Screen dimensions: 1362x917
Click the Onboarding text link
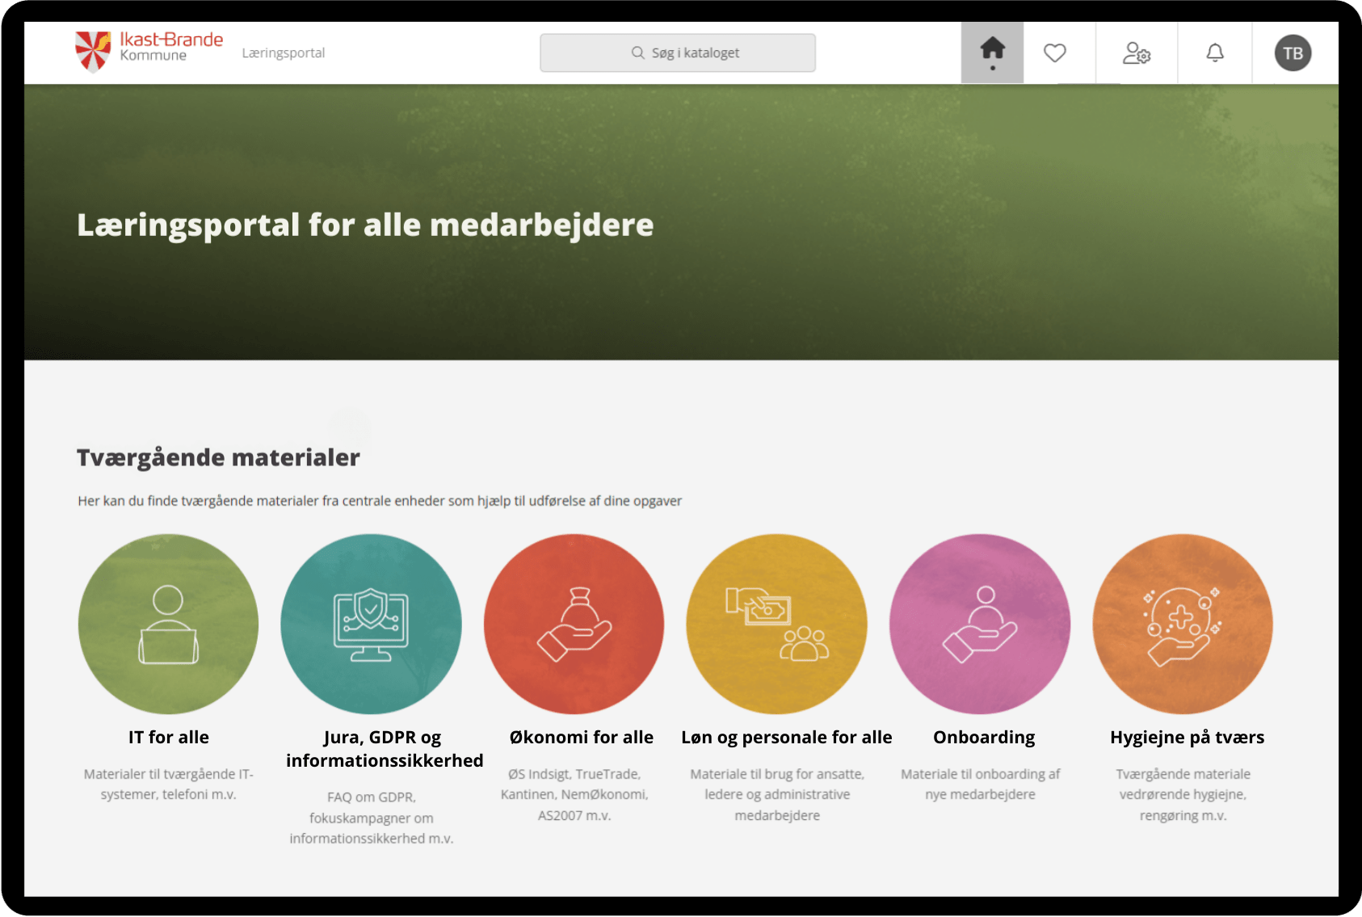pos(983,736)
